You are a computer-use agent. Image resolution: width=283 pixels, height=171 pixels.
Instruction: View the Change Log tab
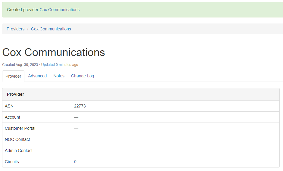point(82,76)
